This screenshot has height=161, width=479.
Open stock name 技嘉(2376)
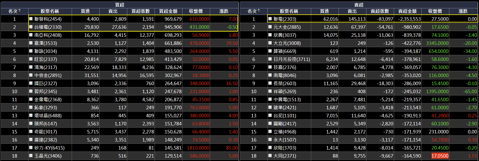coord(285,67)
